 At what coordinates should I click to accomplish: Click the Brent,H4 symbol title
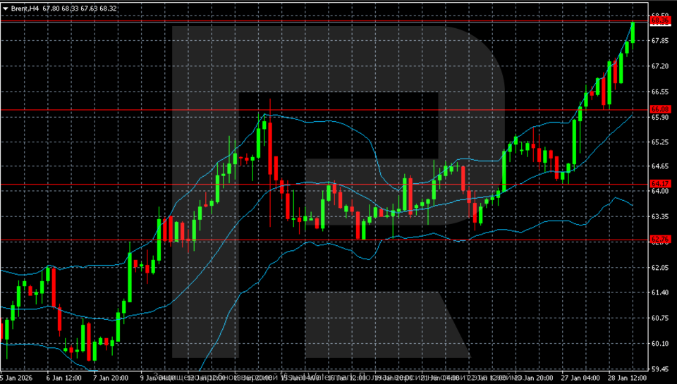[25, 8]
